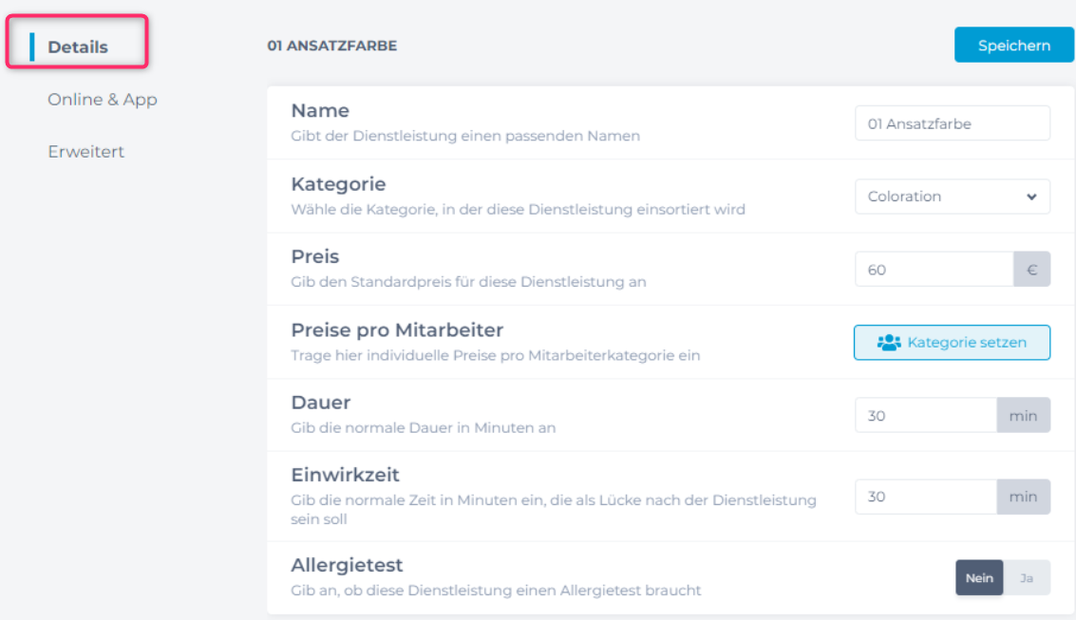Click the 01 ANSATZFARBE section heading
This screenshot has width=1076, height=620.
[332, 46]
